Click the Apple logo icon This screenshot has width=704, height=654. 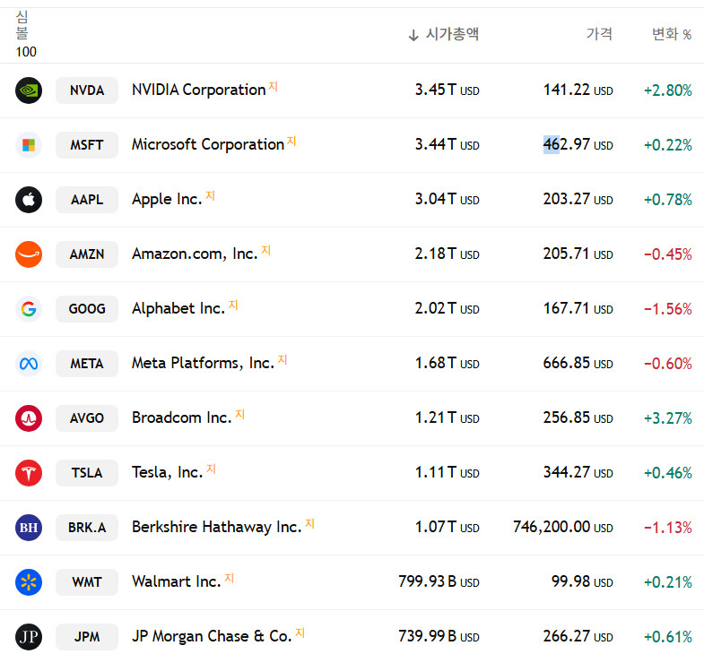pyautogui.click(x=29, y=200)
